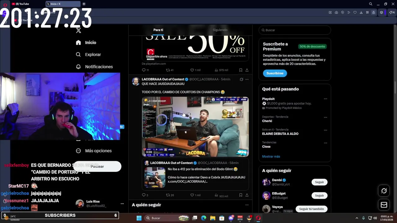Image resolution: width=397 pixels, height=223 pixels.
Task: Reply to LACOBRAAA post with 3 replies
Action: 145,195
